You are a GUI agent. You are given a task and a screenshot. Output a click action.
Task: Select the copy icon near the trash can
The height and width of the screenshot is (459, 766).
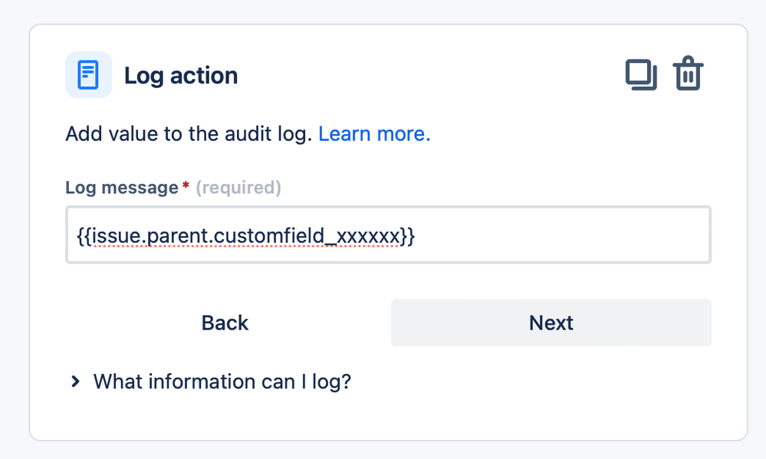point(640,74)
